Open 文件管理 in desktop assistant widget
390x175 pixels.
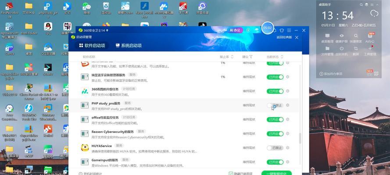pos(327,51)
